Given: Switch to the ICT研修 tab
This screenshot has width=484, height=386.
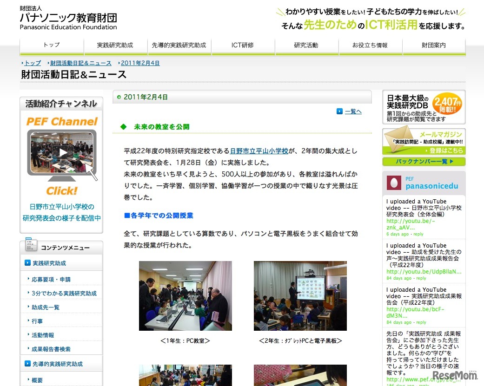Looking at the screenshot, I should (x=243, y=45).
